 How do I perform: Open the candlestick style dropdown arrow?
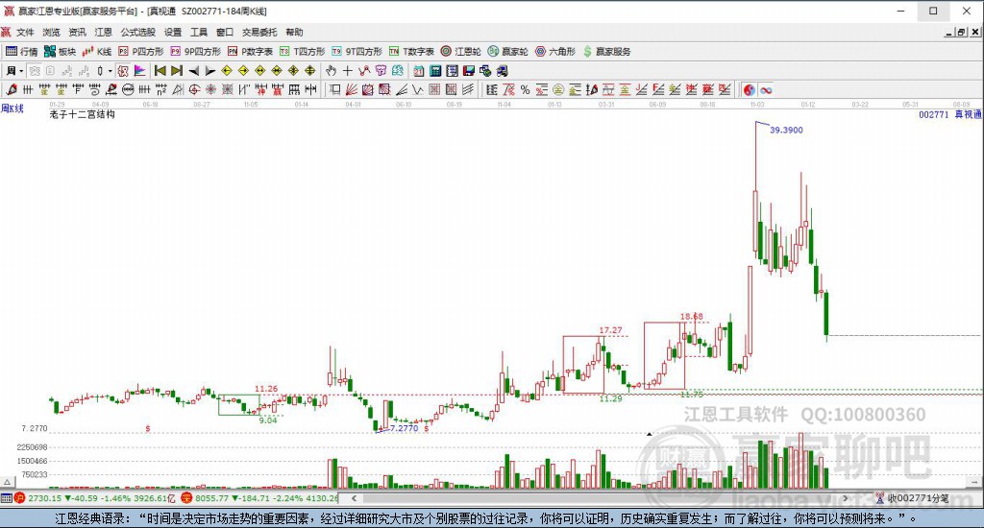point(110,71)
